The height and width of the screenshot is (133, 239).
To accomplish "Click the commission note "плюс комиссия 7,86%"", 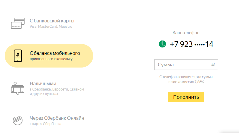I will [x=186, y=82].
